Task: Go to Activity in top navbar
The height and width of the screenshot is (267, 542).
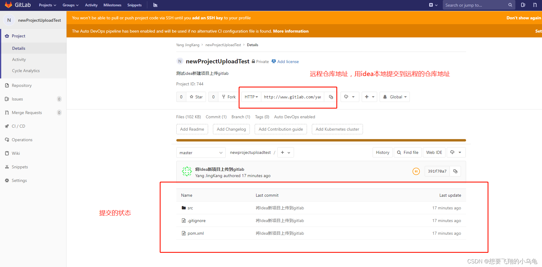Action: pos(91,5)
